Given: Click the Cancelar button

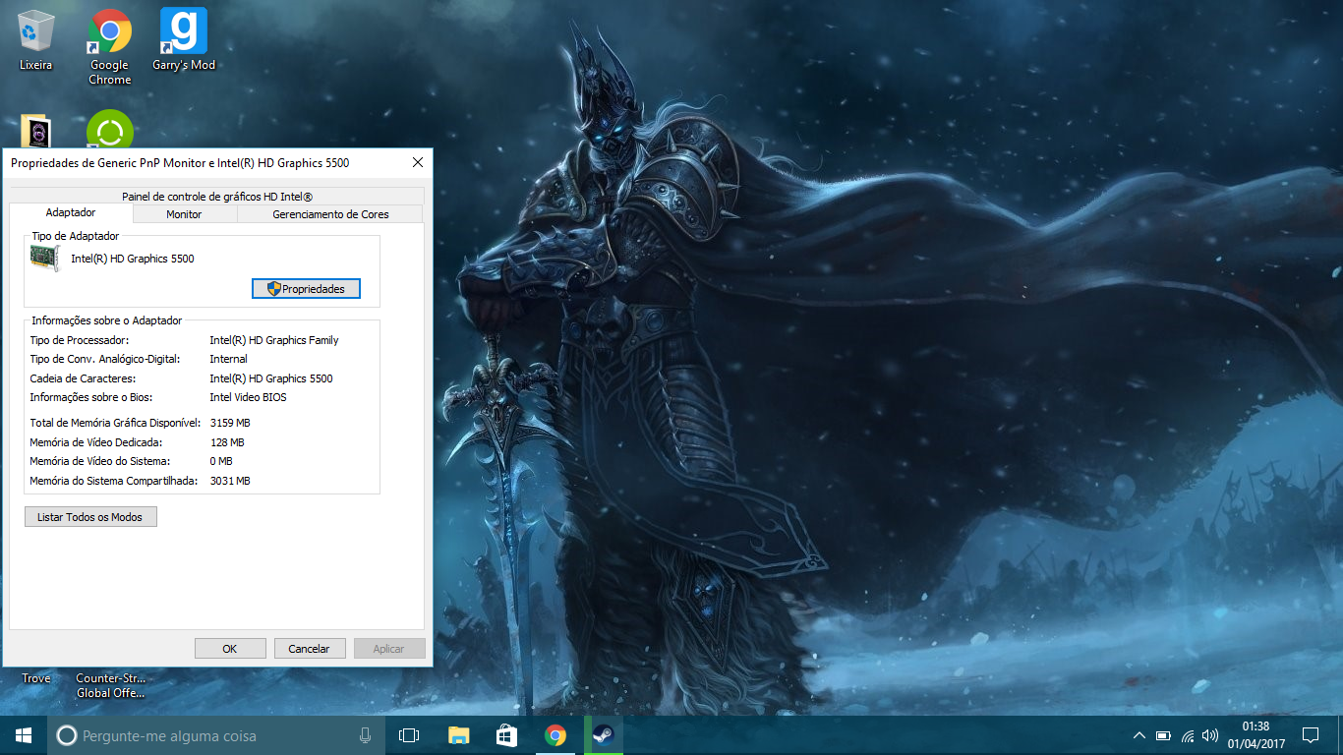Looking at the screenshot, I should (x=309, y=649).
